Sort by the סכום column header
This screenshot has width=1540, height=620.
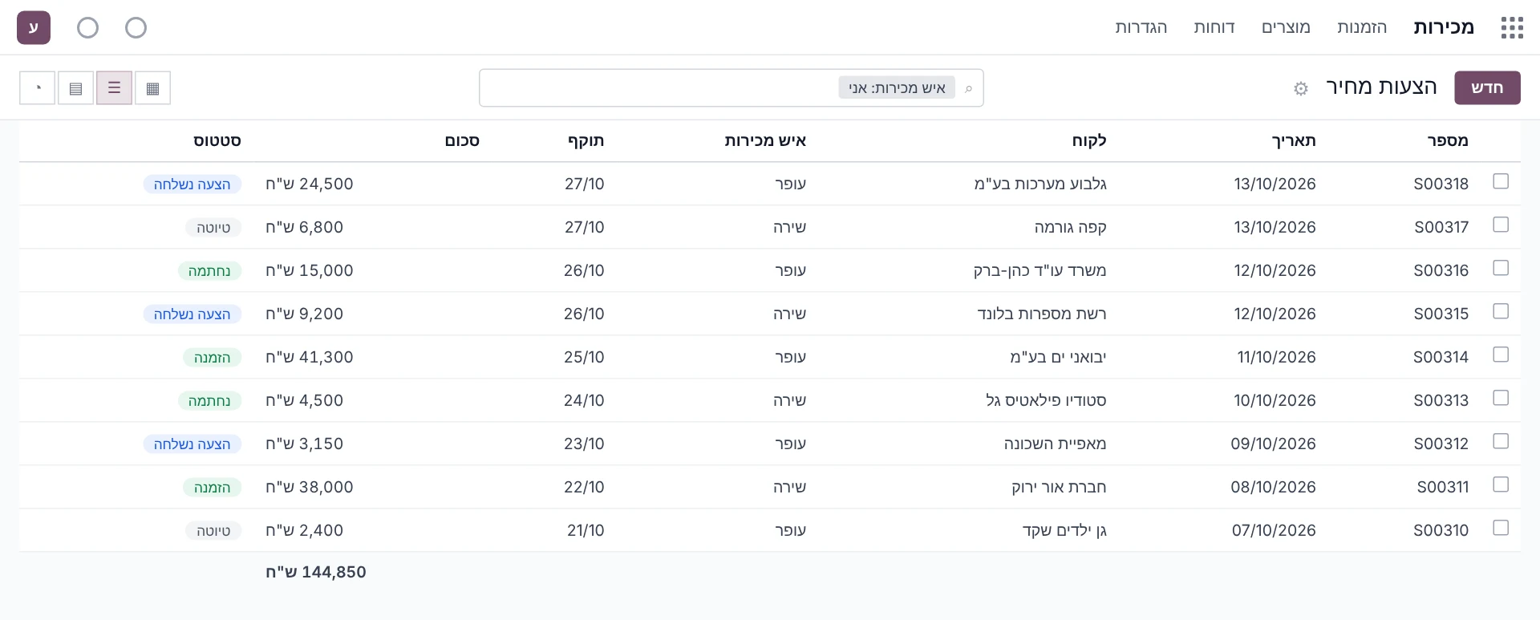point(462,141)
